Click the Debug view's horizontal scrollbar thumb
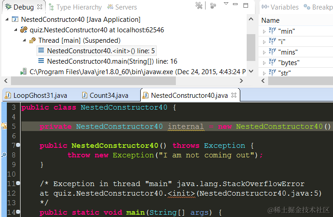Viewport: 333px width, 217px height. (94, 81)
